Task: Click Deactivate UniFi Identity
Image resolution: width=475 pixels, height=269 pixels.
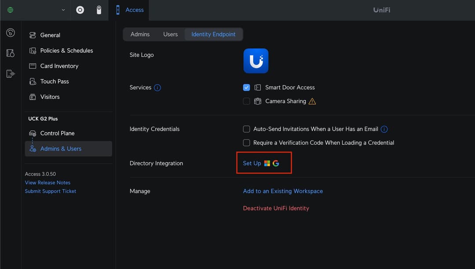Action: click(276, 208)
